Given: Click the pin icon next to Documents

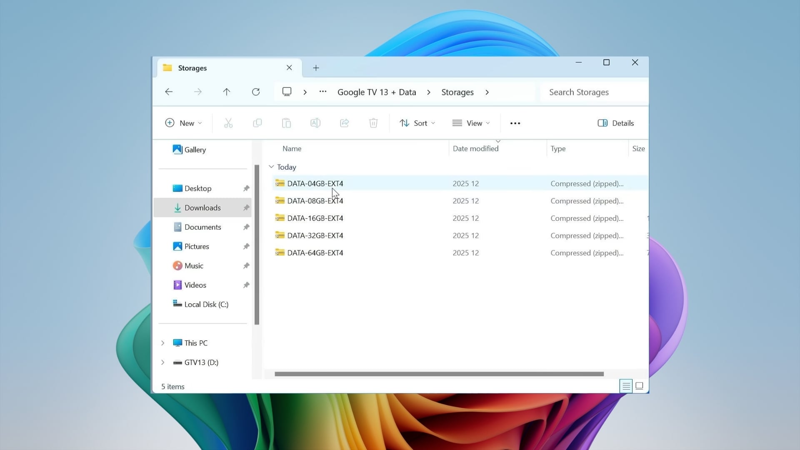Looking at the screenshot, I should point(246,227).
